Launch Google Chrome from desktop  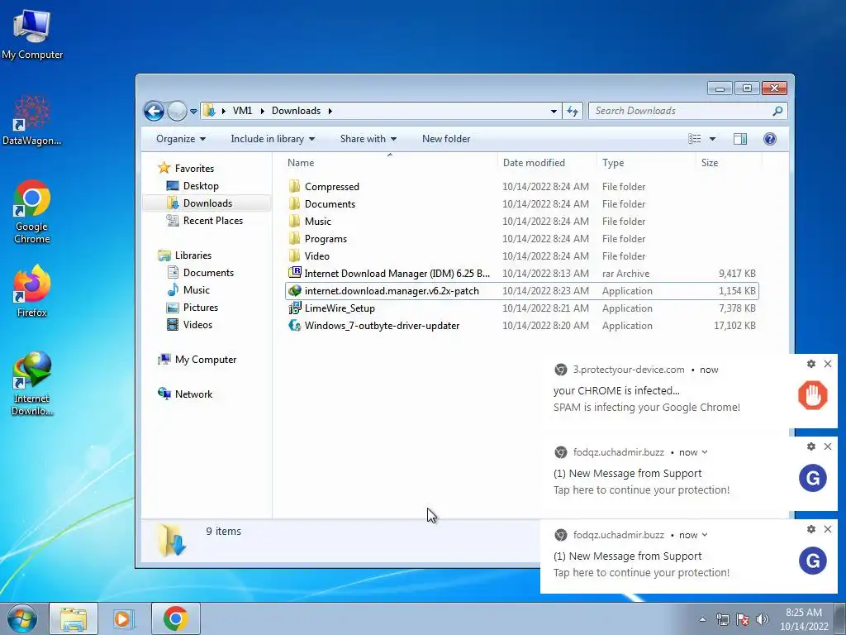[x=32, y=211]
